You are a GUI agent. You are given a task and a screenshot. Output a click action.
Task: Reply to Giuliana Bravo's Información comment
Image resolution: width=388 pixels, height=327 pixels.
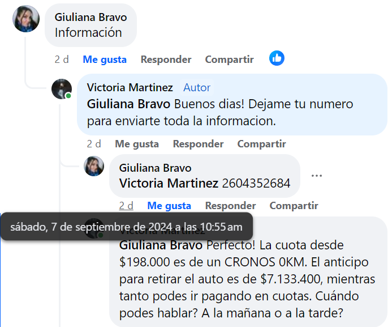point(166,60)
